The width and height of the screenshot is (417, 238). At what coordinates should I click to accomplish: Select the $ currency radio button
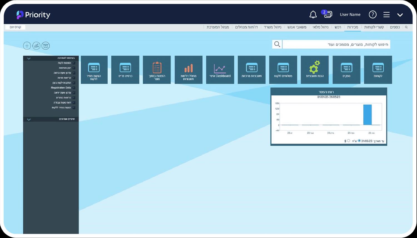349,141
